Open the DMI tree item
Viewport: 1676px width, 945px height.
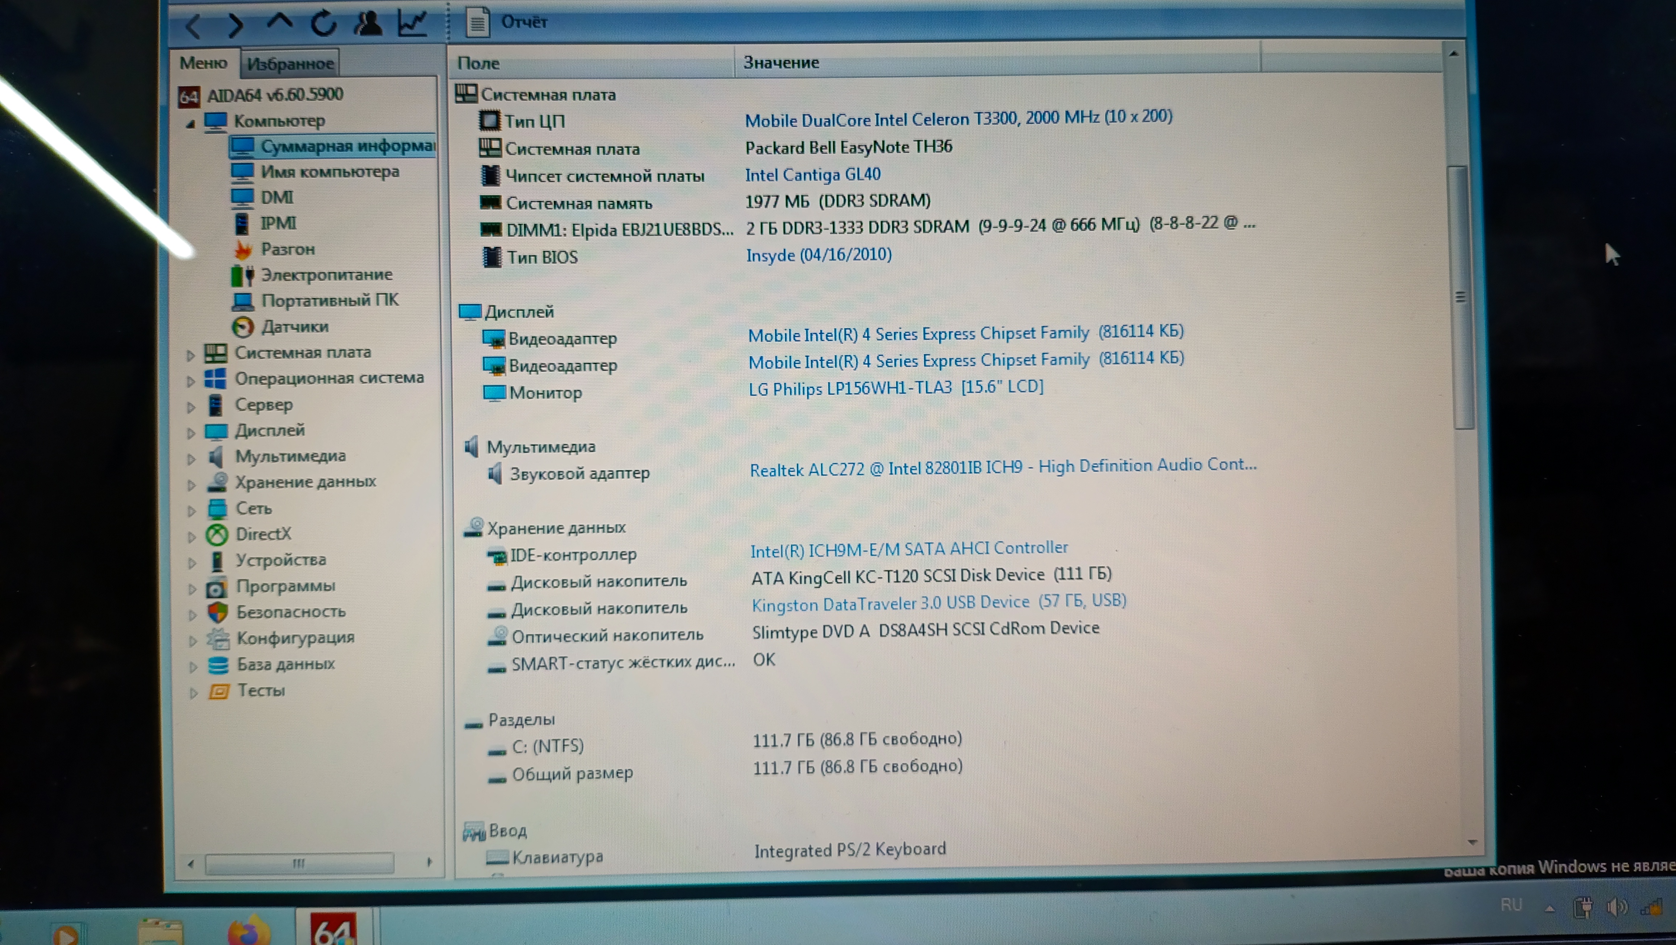pyautogui.click(x=263, y=197)
